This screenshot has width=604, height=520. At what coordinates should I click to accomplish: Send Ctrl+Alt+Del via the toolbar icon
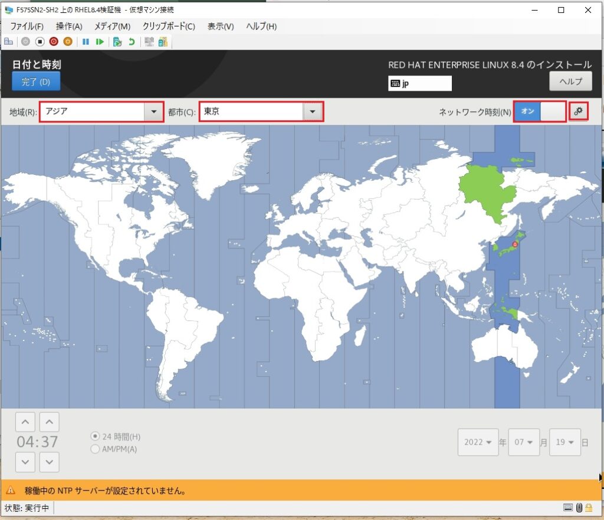(x=8, y=42)
